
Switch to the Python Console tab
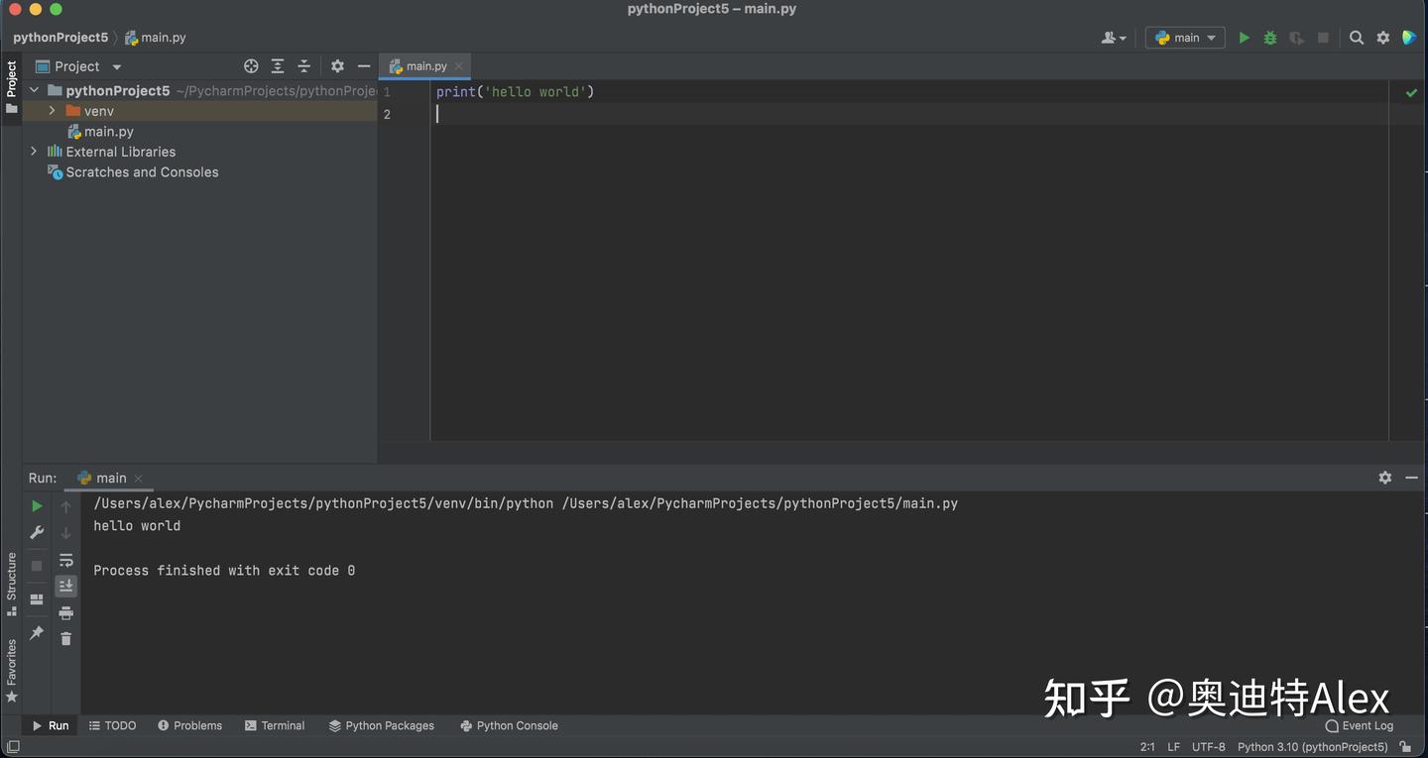509,725
